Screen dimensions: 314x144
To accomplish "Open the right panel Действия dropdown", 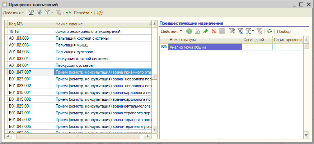I will 172,31.
